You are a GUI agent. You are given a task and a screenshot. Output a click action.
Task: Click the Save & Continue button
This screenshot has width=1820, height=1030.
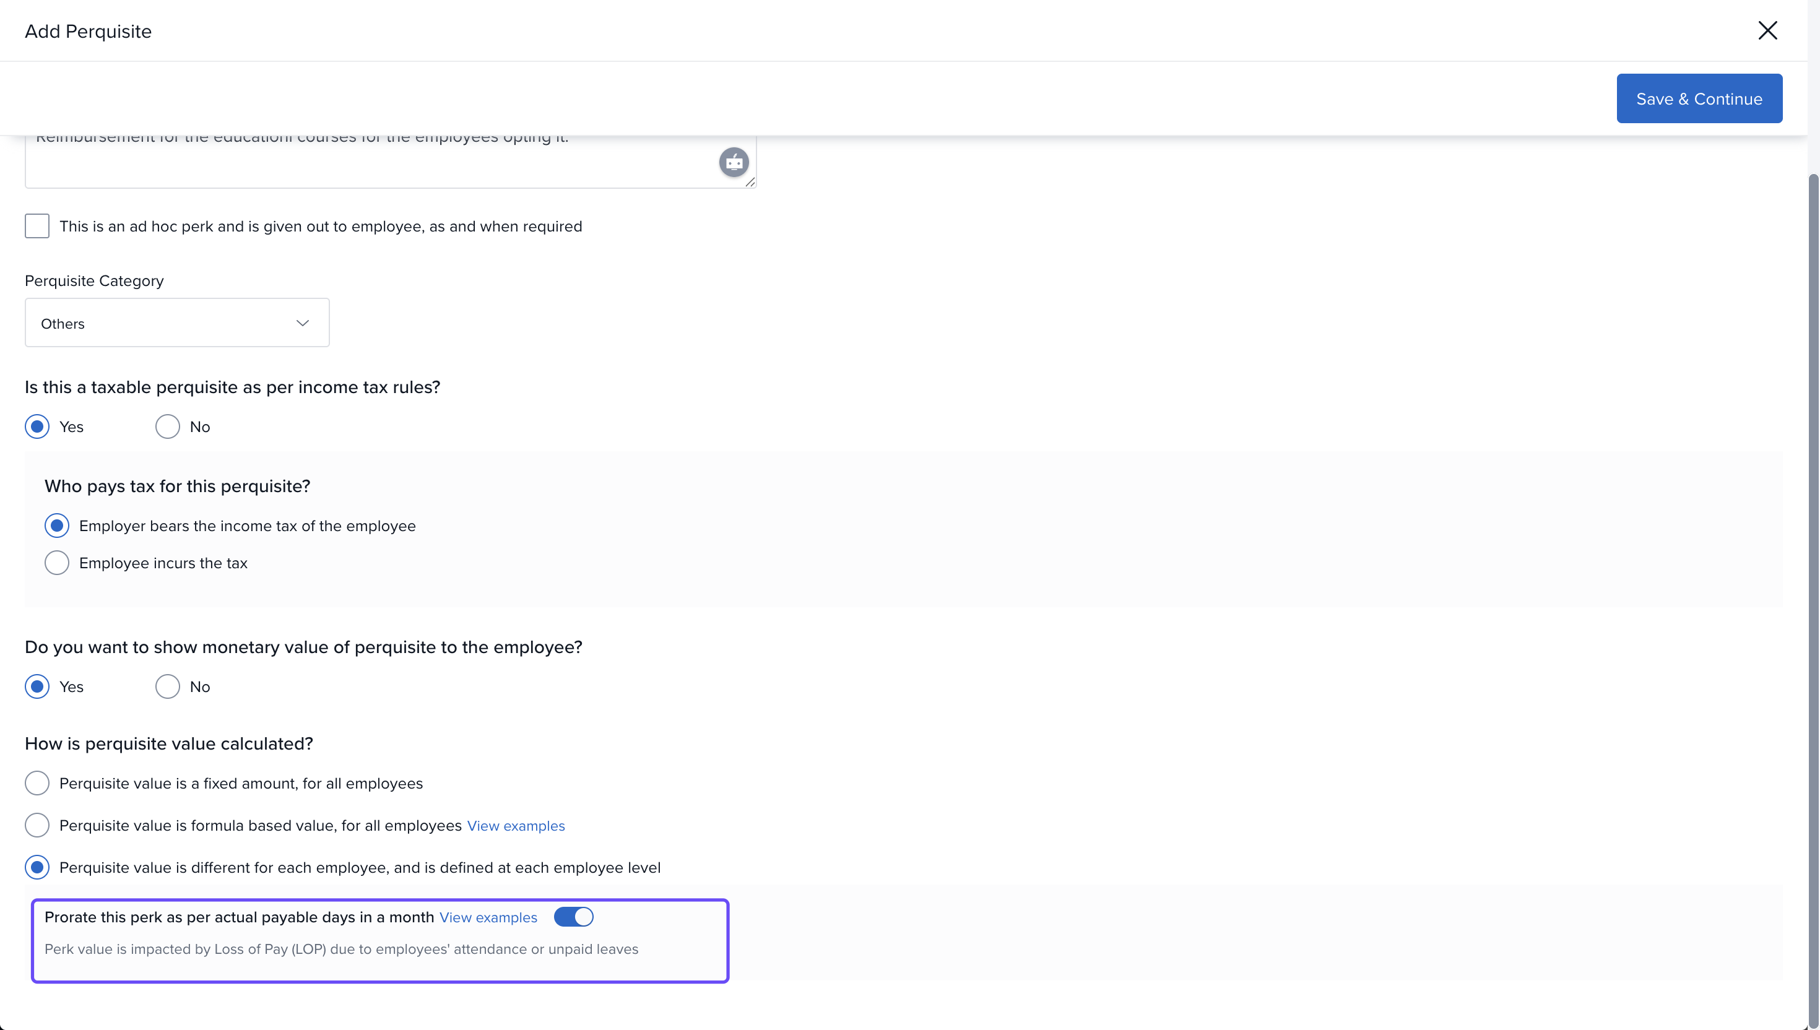point(1698,98)
